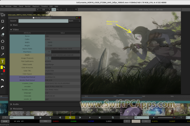Select the area selection tool
Viewport: 190px width, 126px height.
(3, 21)
